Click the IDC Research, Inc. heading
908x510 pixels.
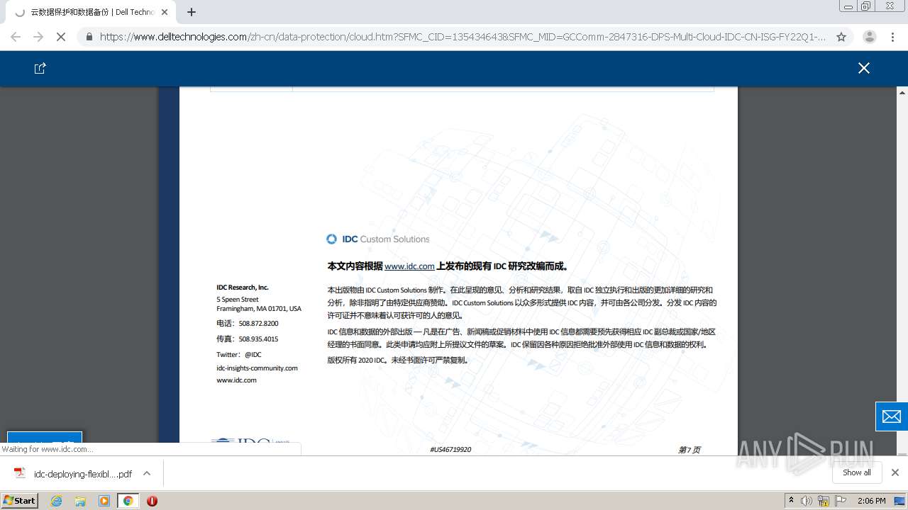click(243, 288)
